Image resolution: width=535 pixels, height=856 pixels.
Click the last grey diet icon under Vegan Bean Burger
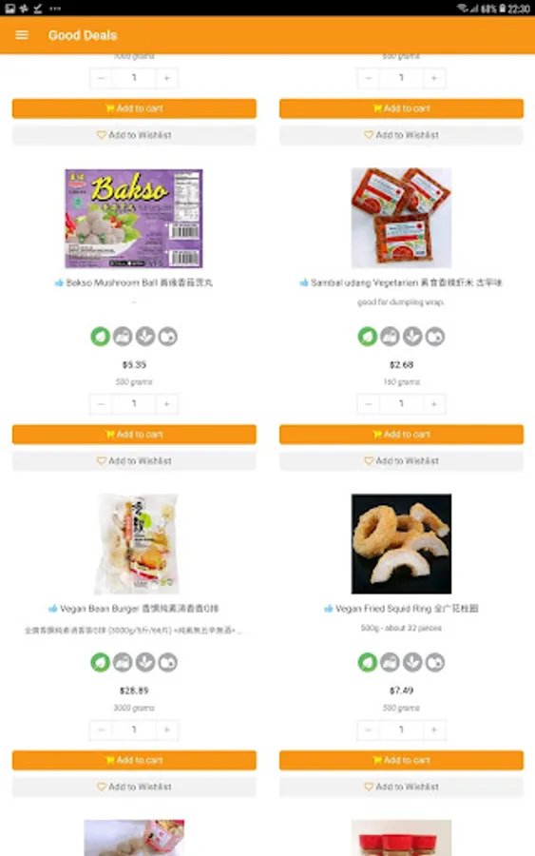click(168, 662)
